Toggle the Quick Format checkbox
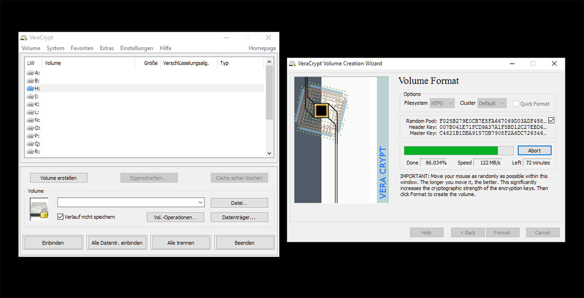584x298 pixels. coord(516,104)
